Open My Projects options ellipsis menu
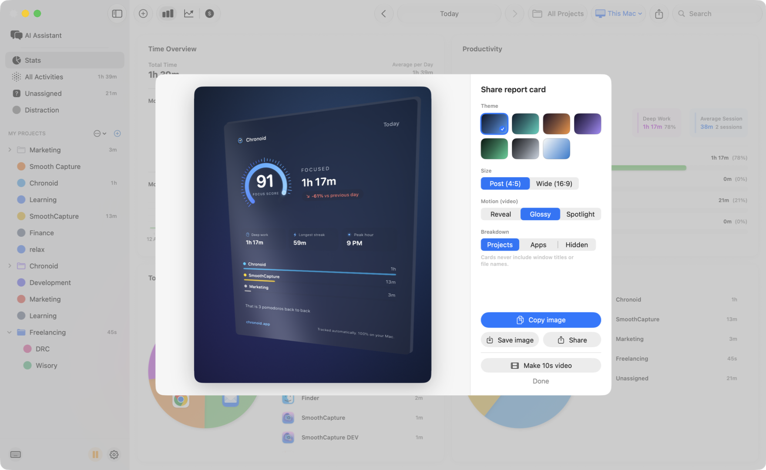Image resolution: width=766 pixels, height=470 pixels. point(100,133)
